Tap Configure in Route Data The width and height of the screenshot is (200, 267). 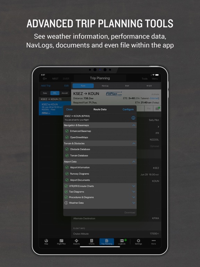coord(128,109)
